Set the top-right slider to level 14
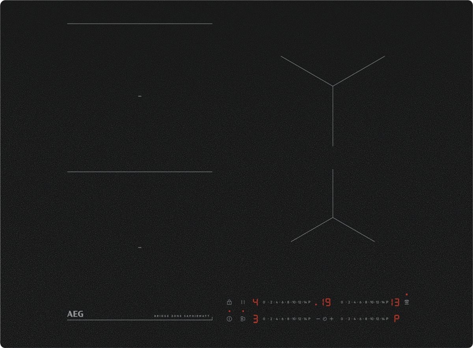 382,302
